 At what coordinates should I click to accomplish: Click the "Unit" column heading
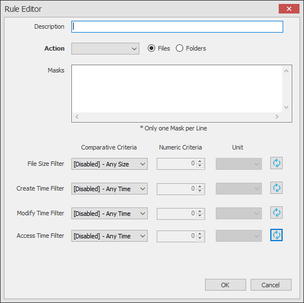click(x=238, y=147)
